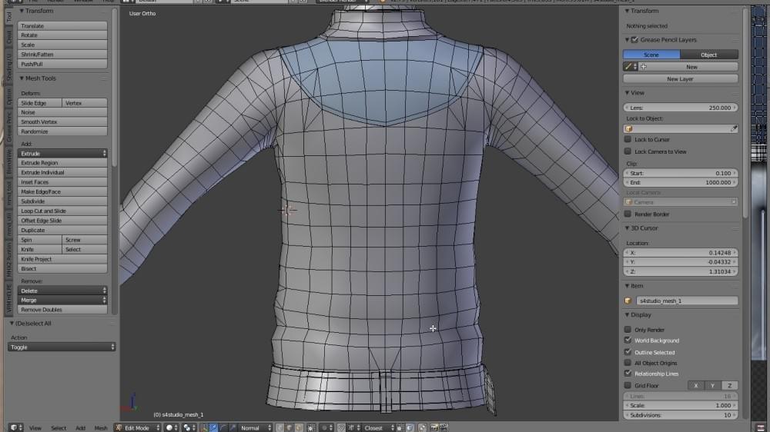Open the Extrude dropdown

[x=62, y=154]
